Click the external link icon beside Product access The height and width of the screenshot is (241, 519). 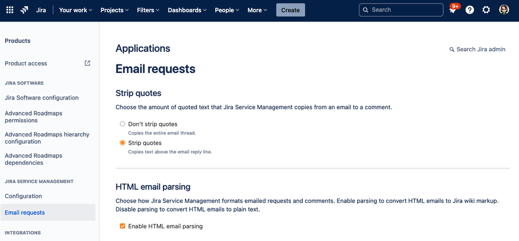click(x=87, y=63)
